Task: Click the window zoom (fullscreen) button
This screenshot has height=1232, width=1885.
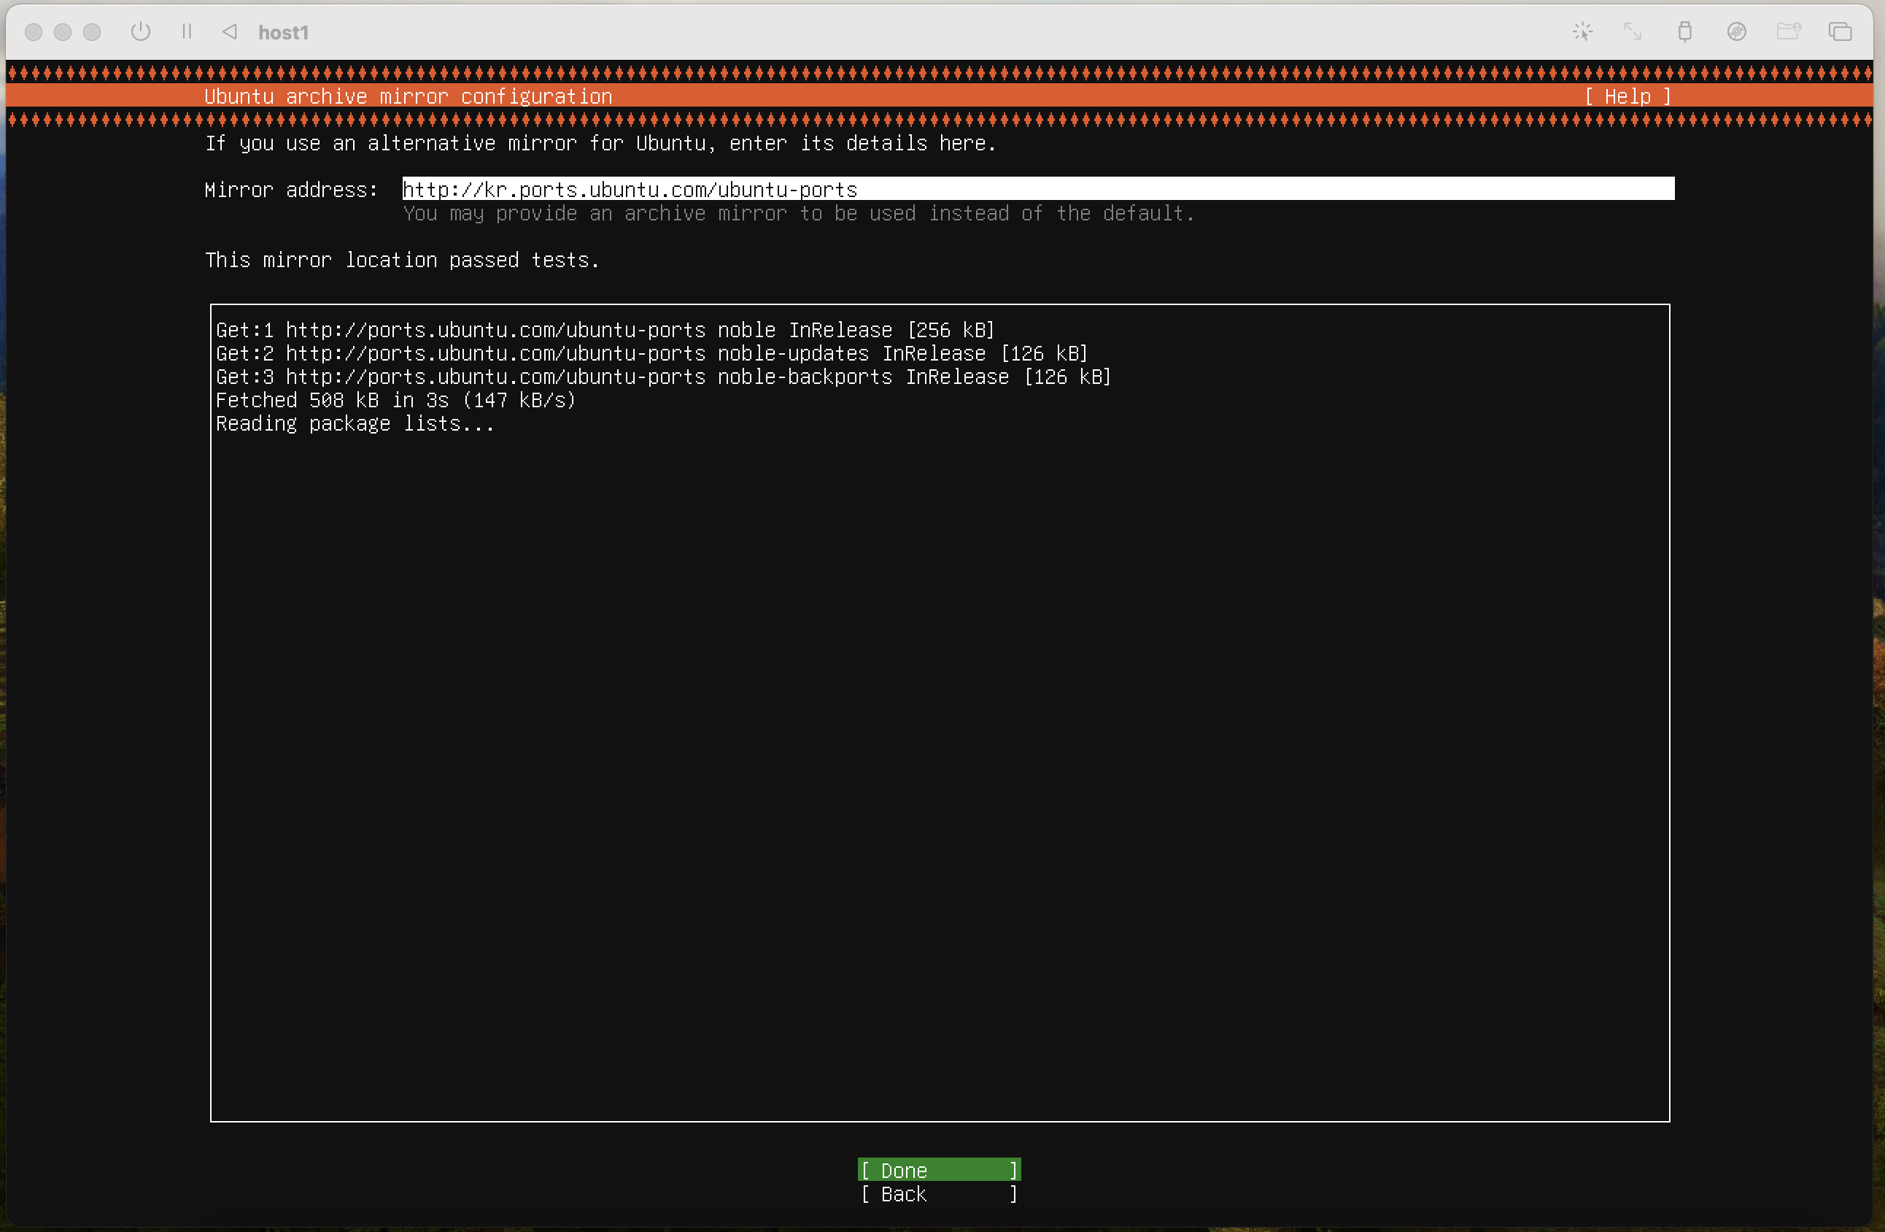Action: coord(92,31)
